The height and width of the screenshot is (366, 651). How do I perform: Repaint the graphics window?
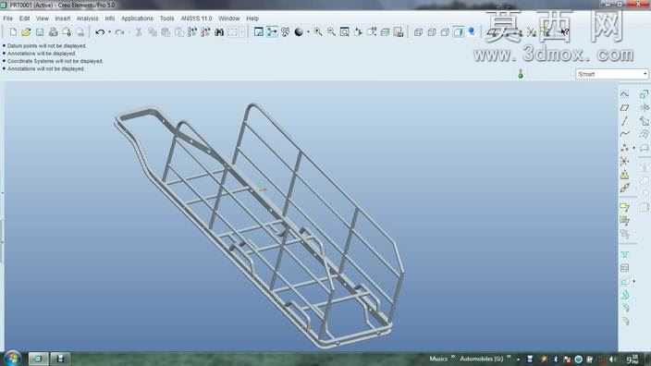tap(259, 32)
